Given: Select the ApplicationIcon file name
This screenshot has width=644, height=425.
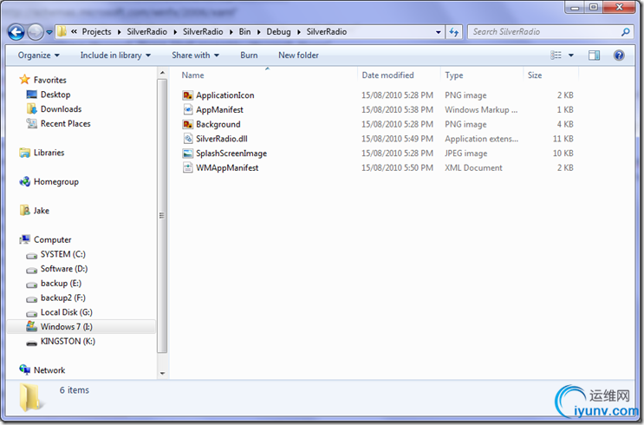Looking at the screenshot, I should [x=225, y=95].
